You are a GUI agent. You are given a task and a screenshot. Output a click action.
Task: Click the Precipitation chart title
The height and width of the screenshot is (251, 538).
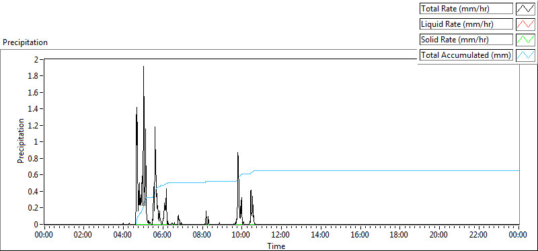coord(25,42)
